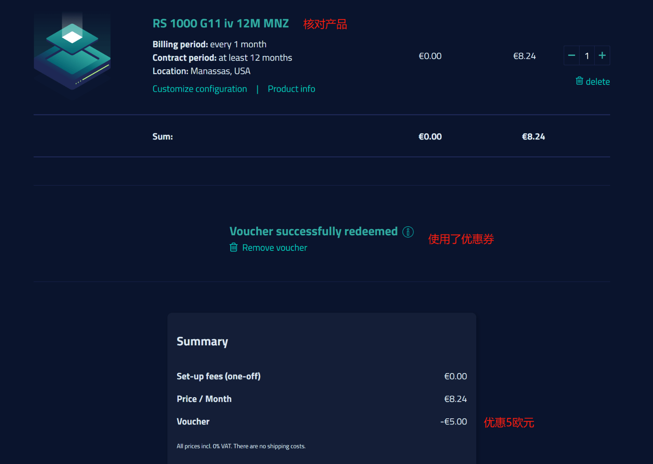Click the -€5.00 voucher amount
The width and height of the screenshot is (653, 464).
[453, 422]
